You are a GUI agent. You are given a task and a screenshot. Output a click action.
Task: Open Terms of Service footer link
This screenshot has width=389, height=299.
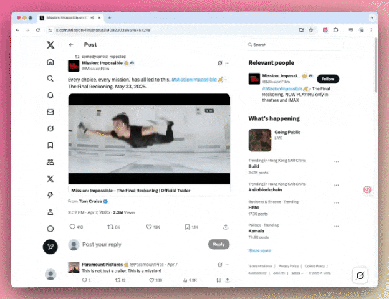[260, 266]
